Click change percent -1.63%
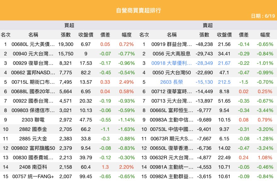This screenshot has width=277, height=181. pyautogui.click(x=127, y=129)
